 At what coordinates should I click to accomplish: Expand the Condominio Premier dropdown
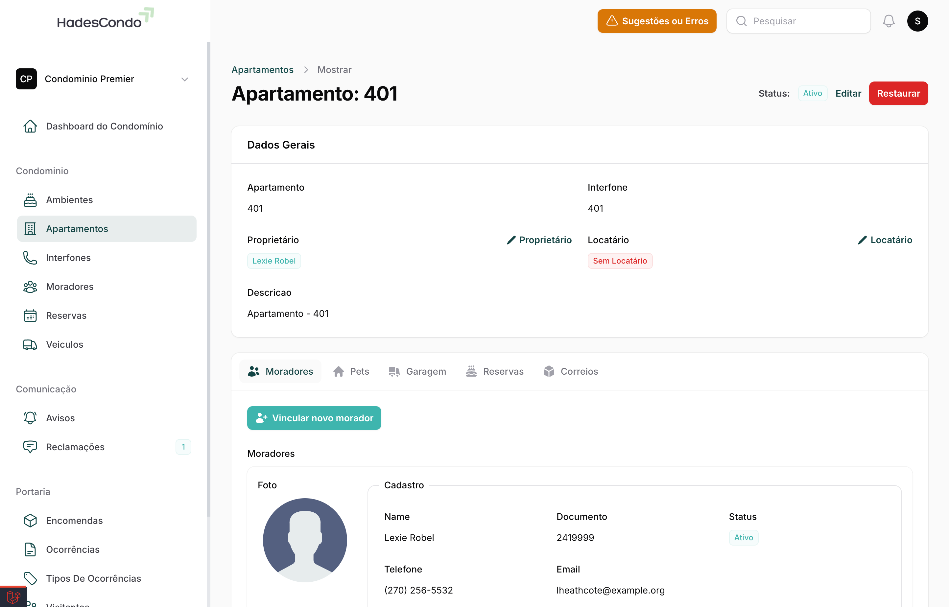184,79
